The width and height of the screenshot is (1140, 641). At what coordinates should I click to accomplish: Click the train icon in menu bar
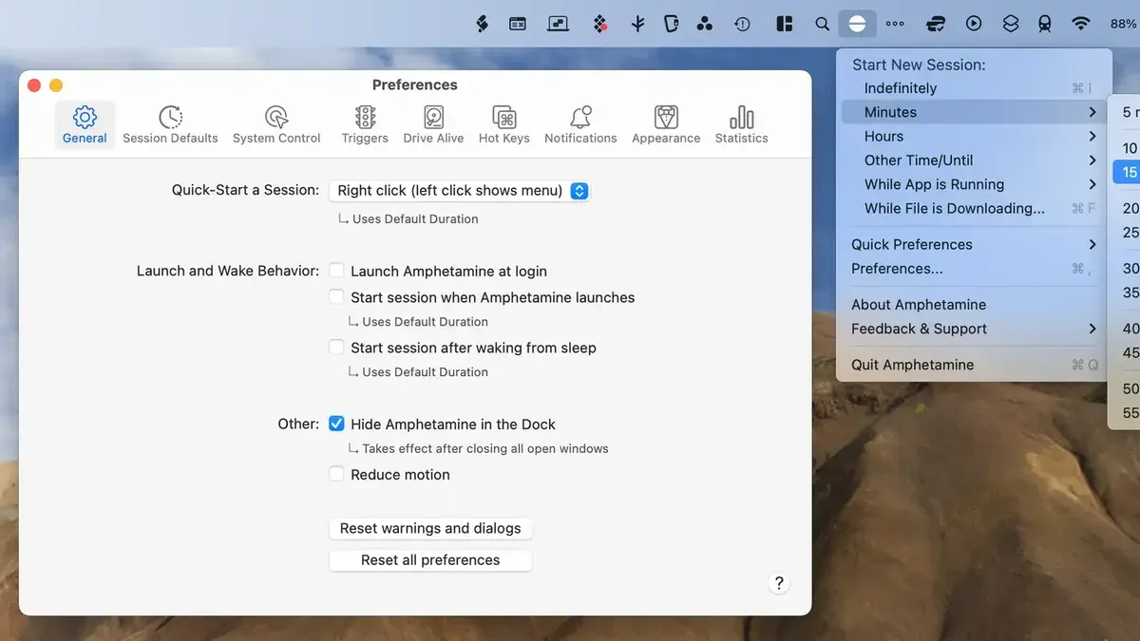click(1045, 24)
